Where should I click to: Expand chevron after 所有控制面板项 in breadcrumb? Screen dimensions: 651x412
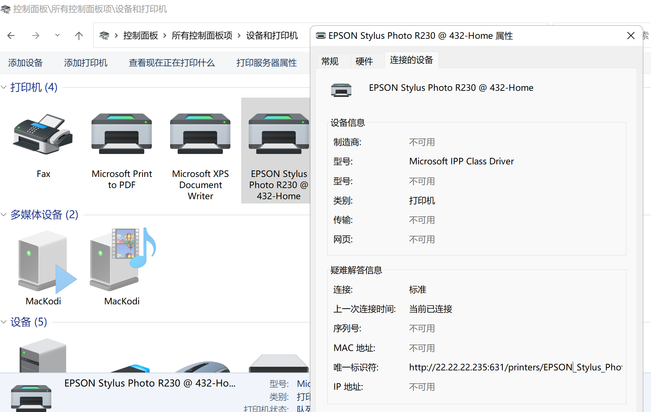pyautogui.click(x=239, y=36)
